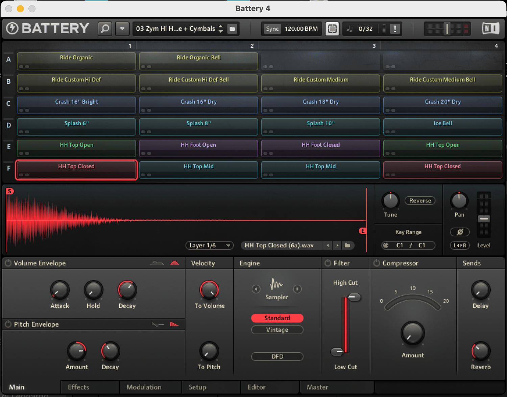Click the Level fader handle

tap(484, 219)
